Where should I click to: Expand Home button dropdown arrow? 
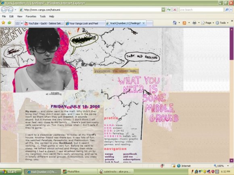(179, 23)
